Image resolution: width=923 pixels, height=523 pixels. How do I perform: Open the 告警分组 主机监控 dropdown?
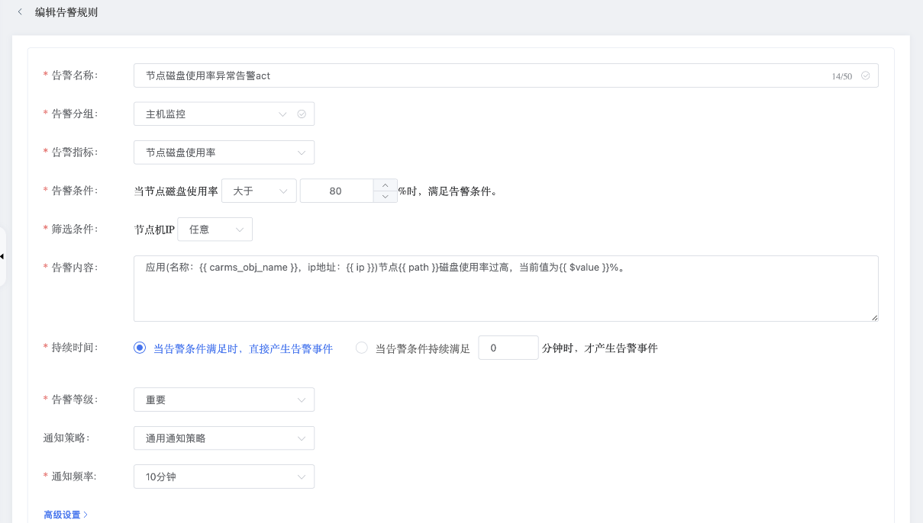(x=214, y=114)
